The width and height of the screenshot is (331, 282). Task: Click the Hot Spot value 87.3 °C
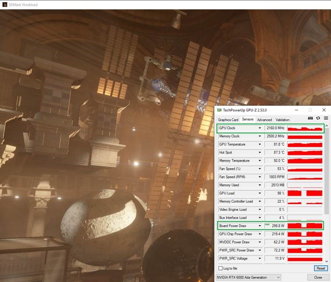click(274, 152)
